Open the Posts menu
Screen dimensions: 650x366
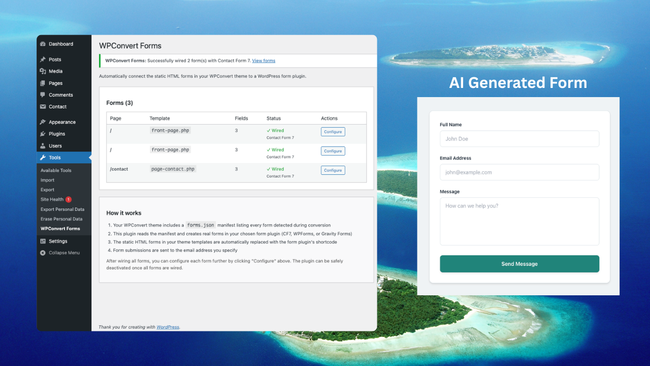[x=64, y=59]
